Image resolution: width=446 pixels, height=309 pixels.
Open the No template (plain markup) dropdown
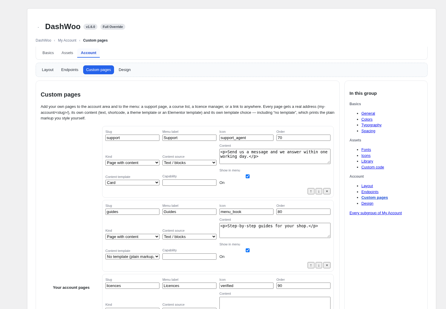[132, 257]
